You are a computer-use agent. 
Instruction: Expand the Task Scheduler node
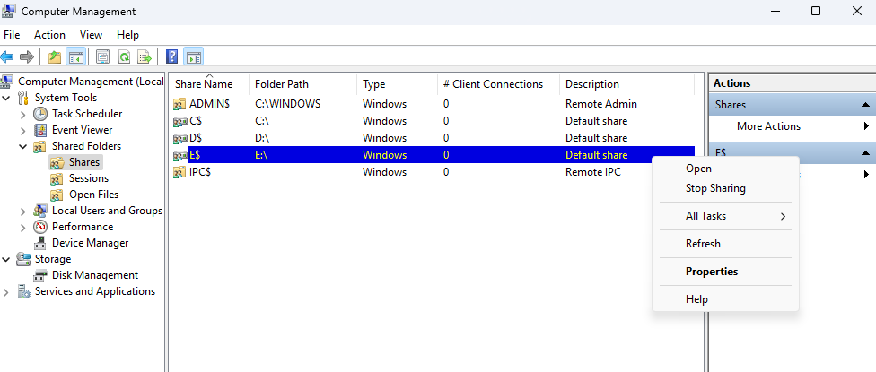23,115
